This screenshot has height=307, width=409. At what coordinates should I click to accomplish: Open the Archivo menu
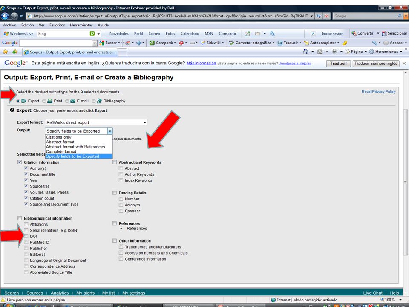(x=10, y=25)
